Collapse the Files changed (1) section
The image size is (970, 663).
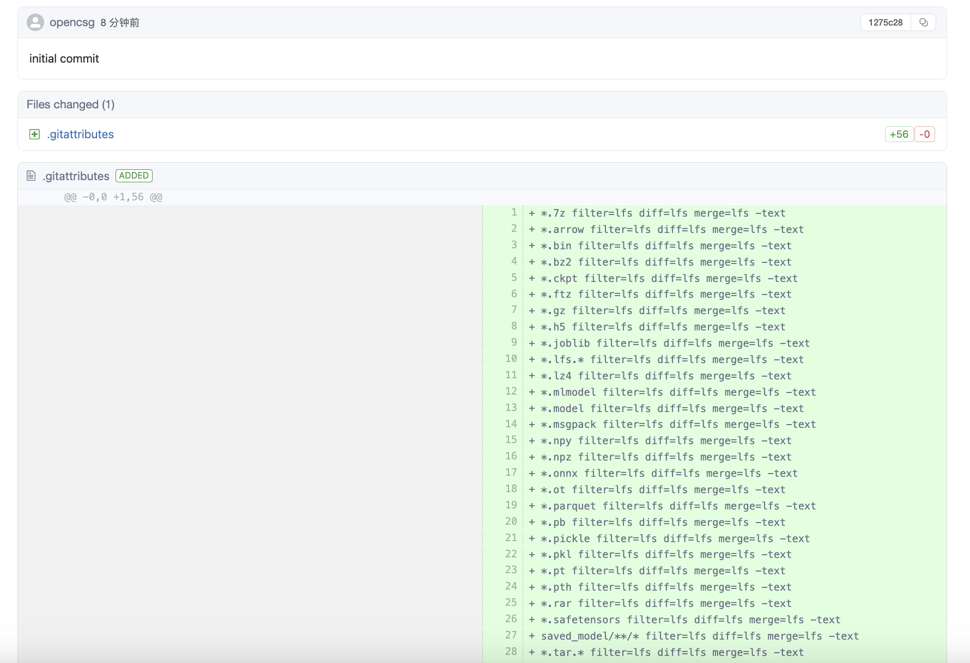tap(71, 105)
